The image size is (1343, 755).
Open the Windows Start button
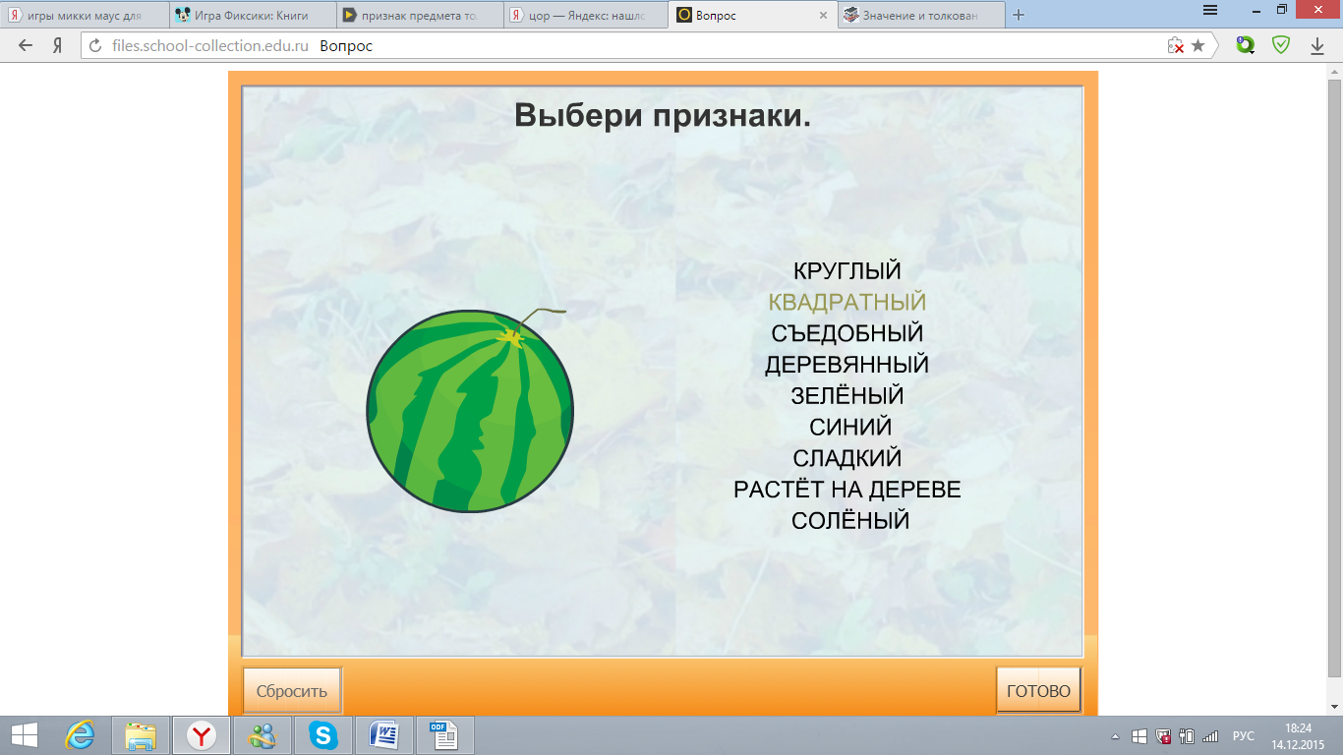24,735
